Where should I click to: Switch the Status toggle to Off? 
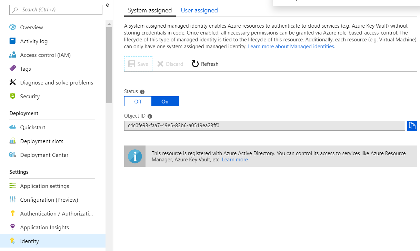coord(138,101)
